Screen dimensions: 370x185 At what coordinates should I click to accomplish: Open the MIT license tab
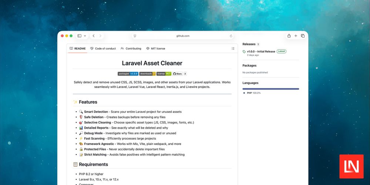[x=156, y=48]
